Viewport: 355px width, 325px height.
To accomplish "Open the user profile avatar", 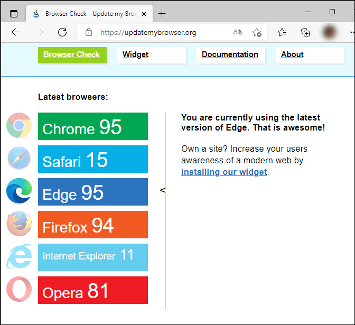I will click(x=329, y=32).
